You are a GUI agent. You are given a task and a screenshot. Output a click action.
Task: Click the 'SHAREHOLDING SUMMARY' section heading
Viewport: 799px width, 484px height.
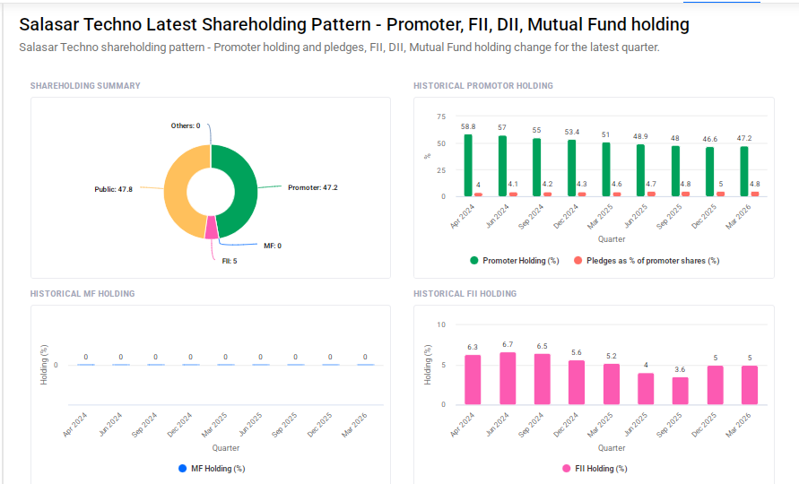click(85, 85)
